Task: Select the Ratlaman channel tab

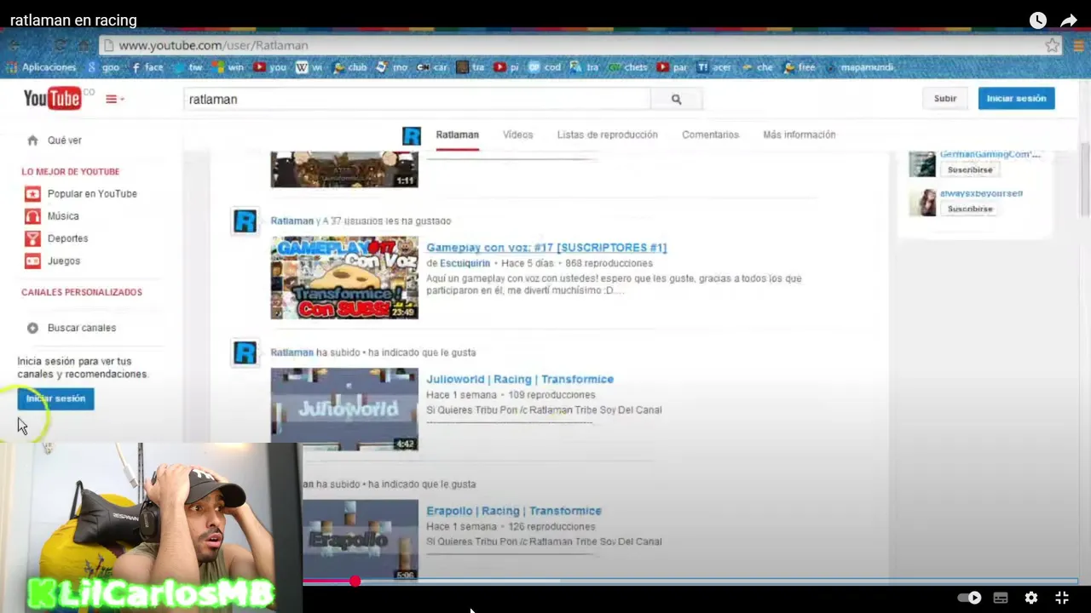Action: pos(458,135)
